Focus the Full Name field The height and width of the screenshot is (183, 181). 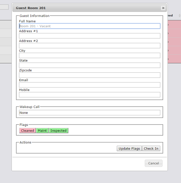[90, 26]
